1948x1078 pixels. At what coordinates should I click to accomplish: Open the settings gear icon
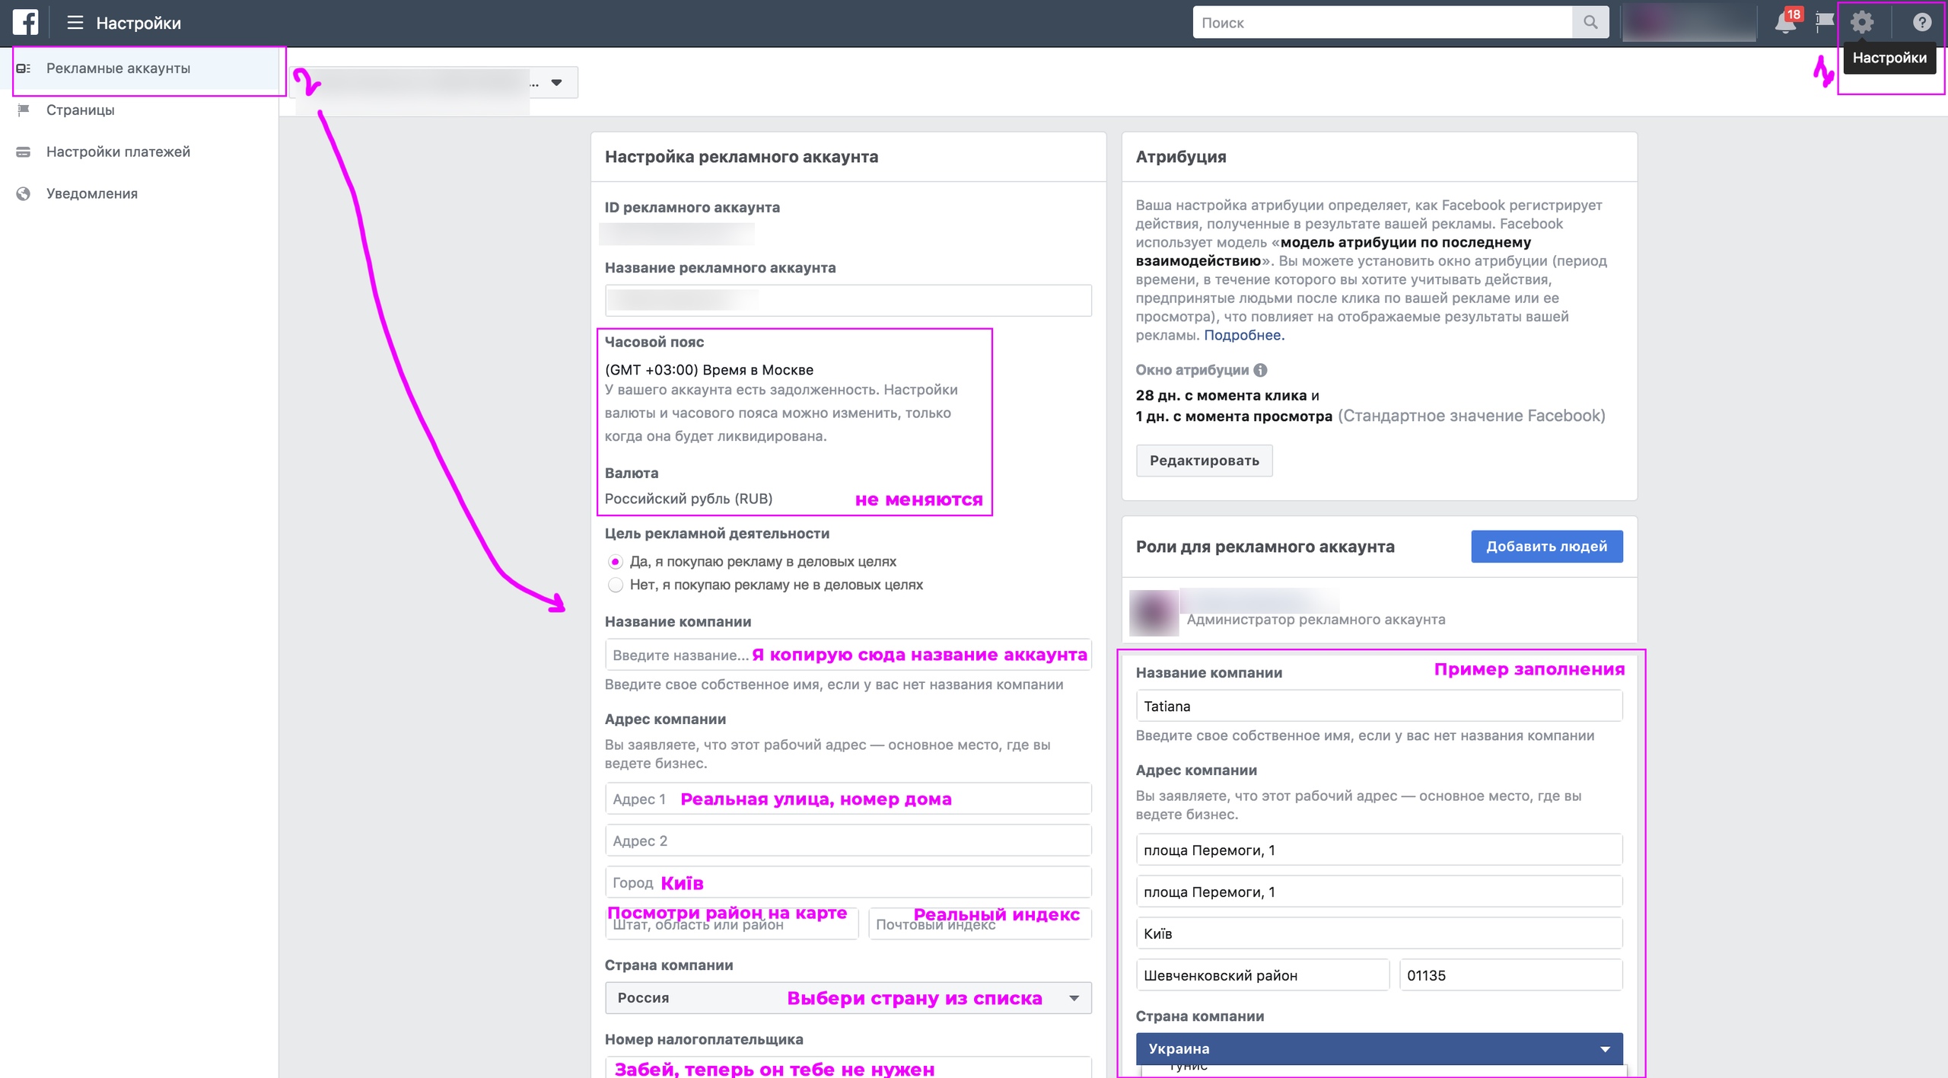(x=1862, y=22)
